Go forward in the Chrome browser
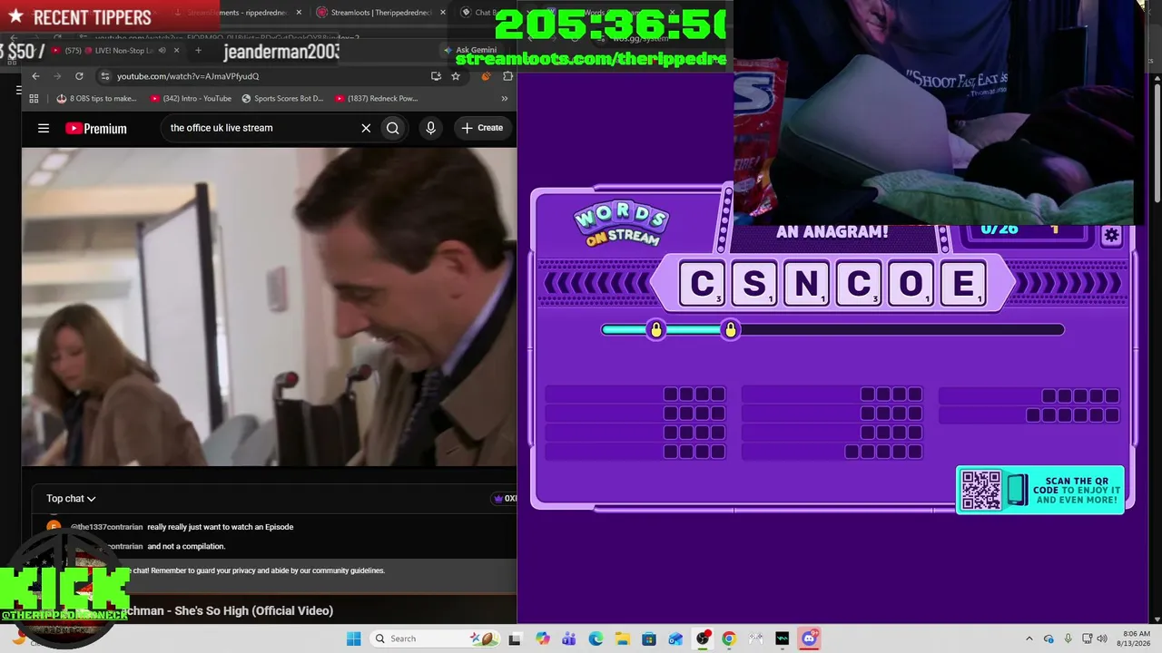This screenshot has height=653, width=1162. 57,76
